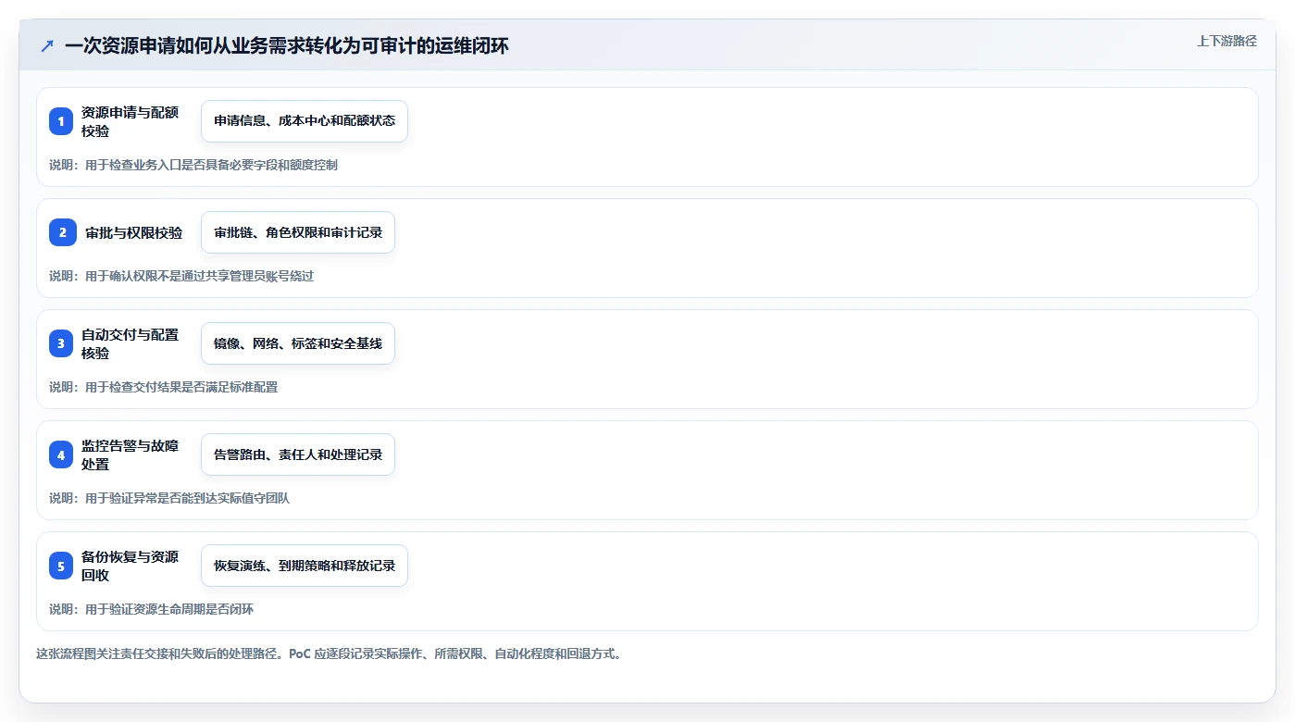The image size is (1295, 722).
Task: Select step number 4 badge
Action: click(x=61, y=454)
